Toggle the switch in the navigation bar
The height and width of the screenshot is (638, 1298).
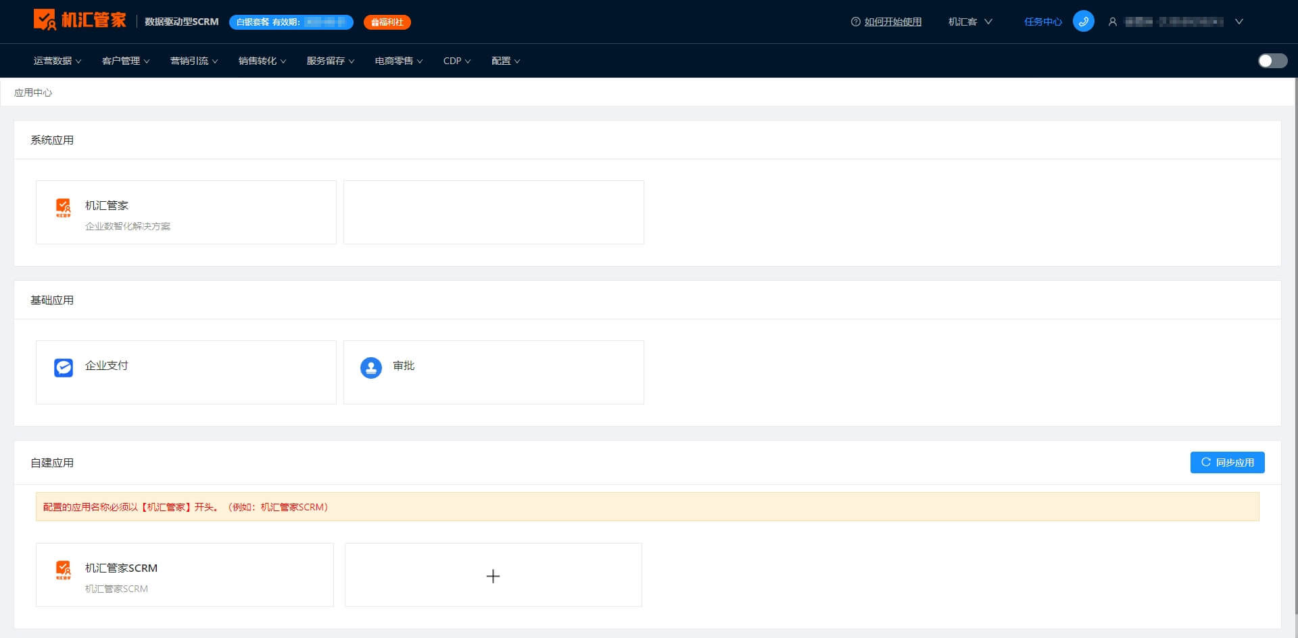pyautogui.click(x=1272, y=61)
